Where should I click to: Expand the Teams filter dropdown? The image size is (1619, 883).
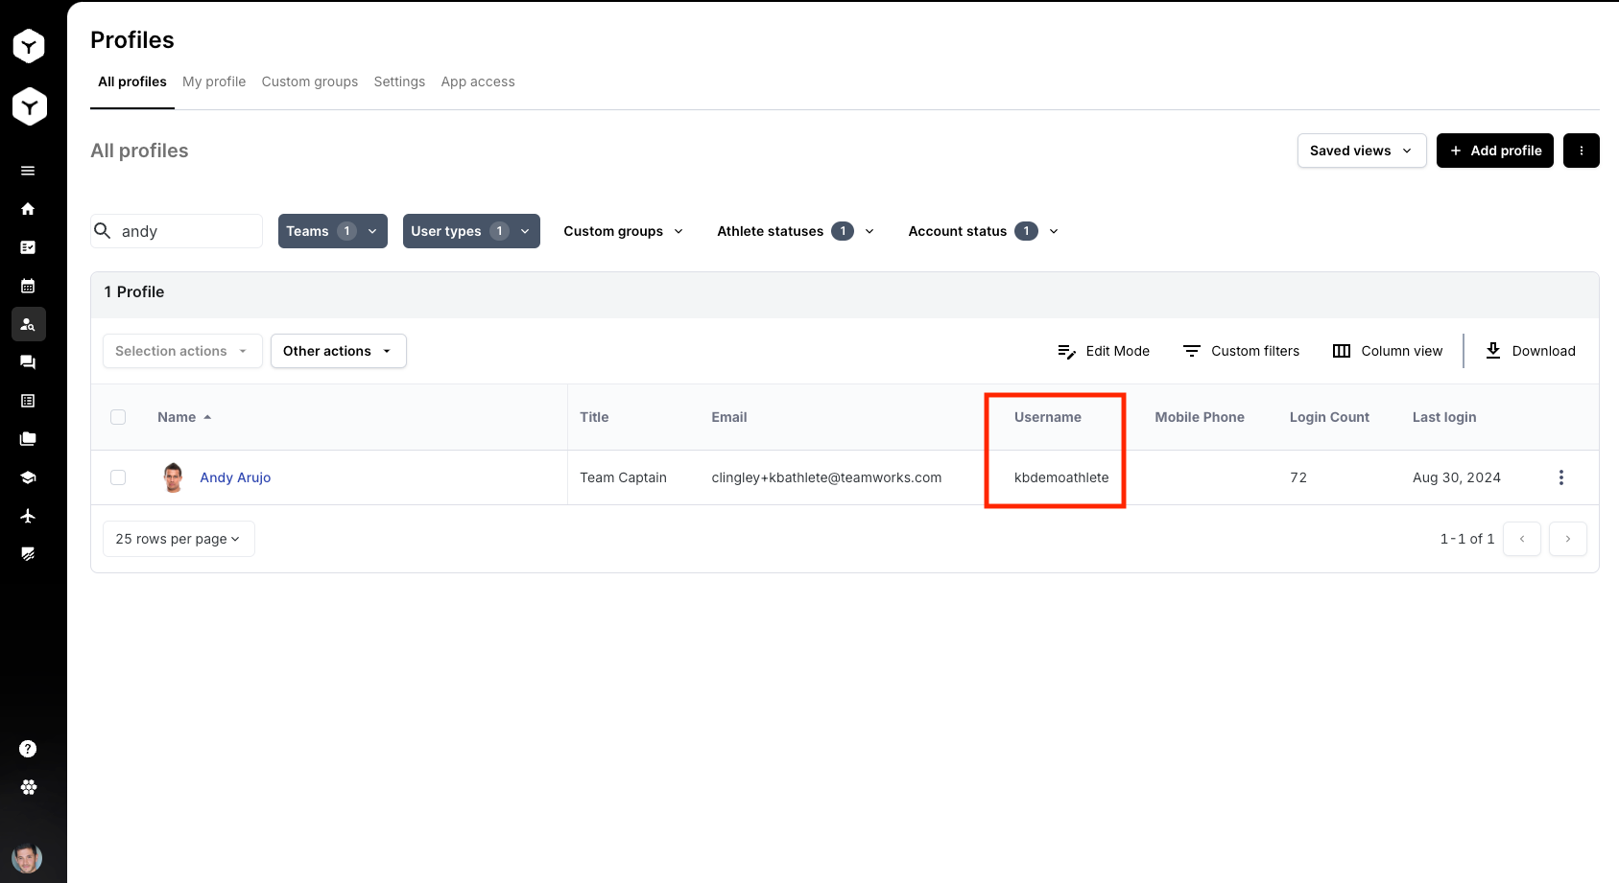[332, 230]
